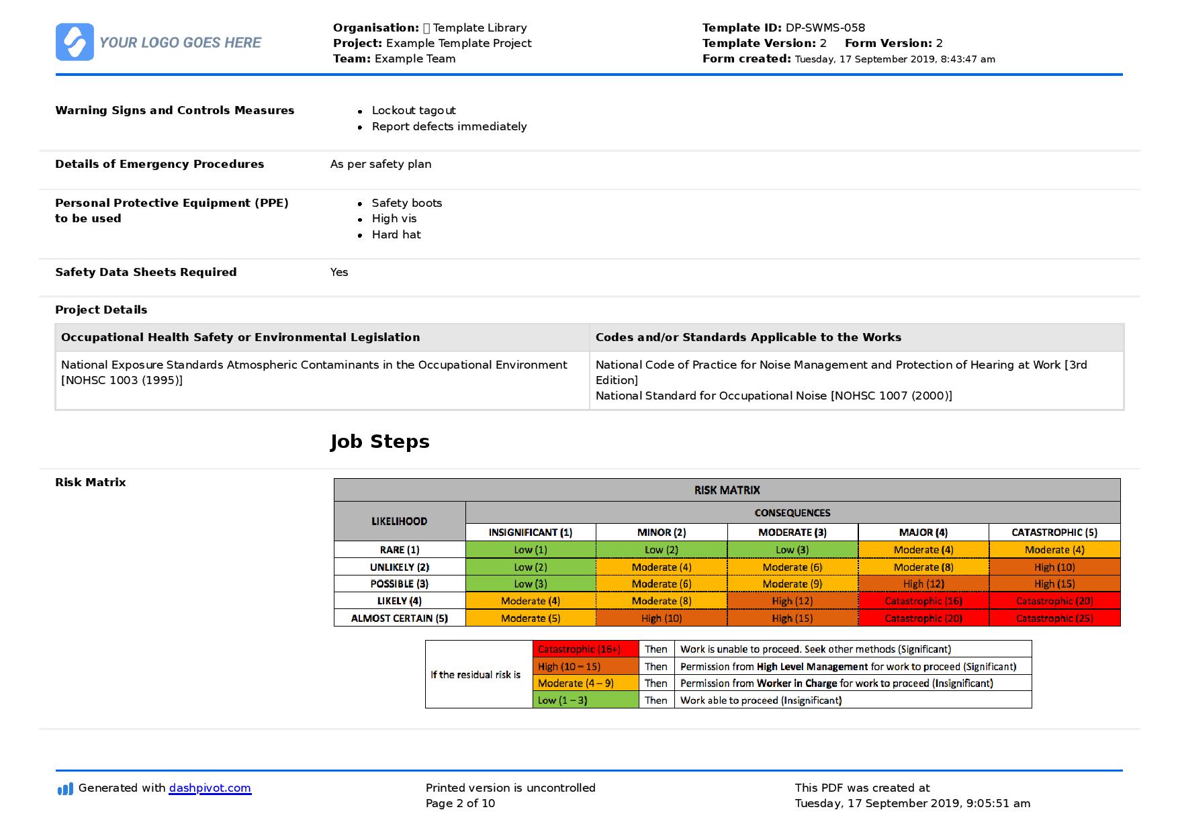The height and width of the screenshot is (832, 1178).
Task: Select the red Catastrophic (25) matrix cell
Action: coord(1054,618)
